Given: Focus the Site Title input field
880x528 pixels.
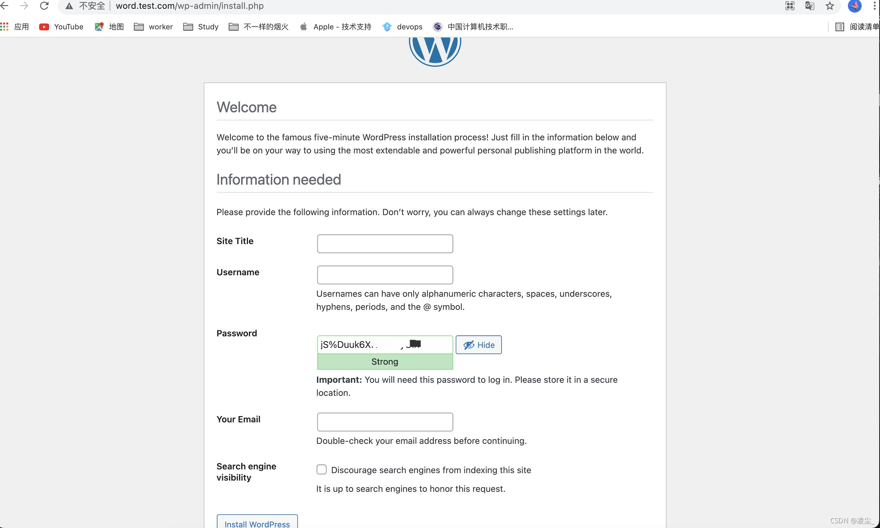Looking at the screenshot, I should click(x=384, y=244).
